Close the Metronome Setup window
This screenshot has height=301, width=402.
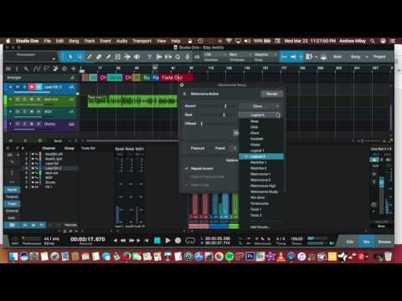tap(182, 85)
